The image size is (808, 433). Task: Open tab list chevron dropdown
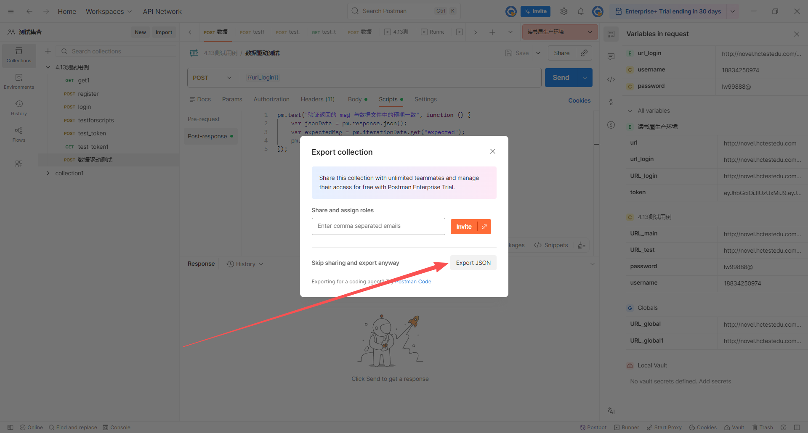tap(510, 32)
